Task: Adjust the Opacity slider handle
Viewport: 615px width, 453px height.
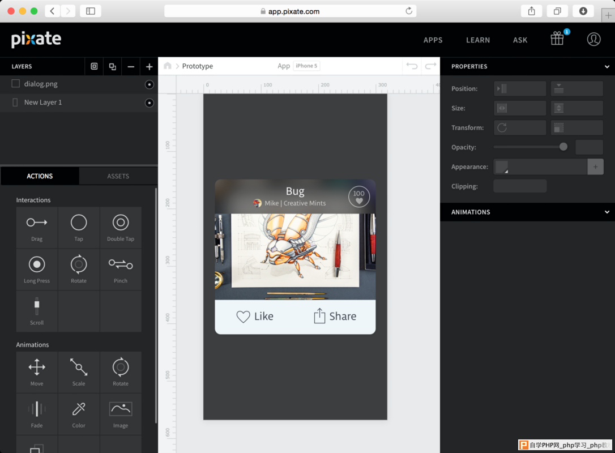Action: point(563,147)
